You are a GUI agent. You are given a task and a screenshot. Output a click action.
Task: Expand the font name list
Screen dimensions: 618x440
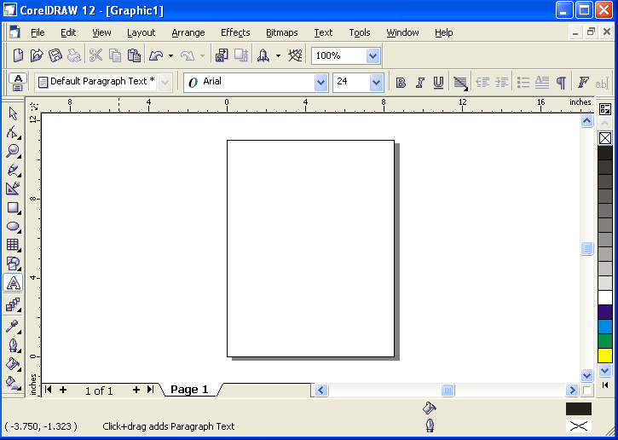point(321,83)
